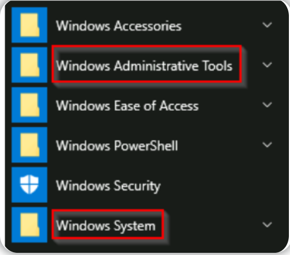This screenshot has width=290, height=255.
Task: Click the Windows Ease of Access folder icon
Action: 30,105
